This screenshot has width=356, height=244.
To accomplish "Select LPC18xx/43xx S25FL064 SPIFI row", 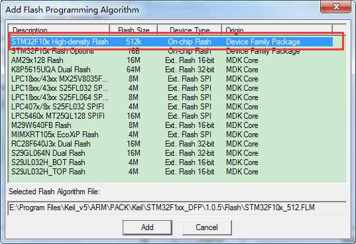I will [x=172, y=97].
